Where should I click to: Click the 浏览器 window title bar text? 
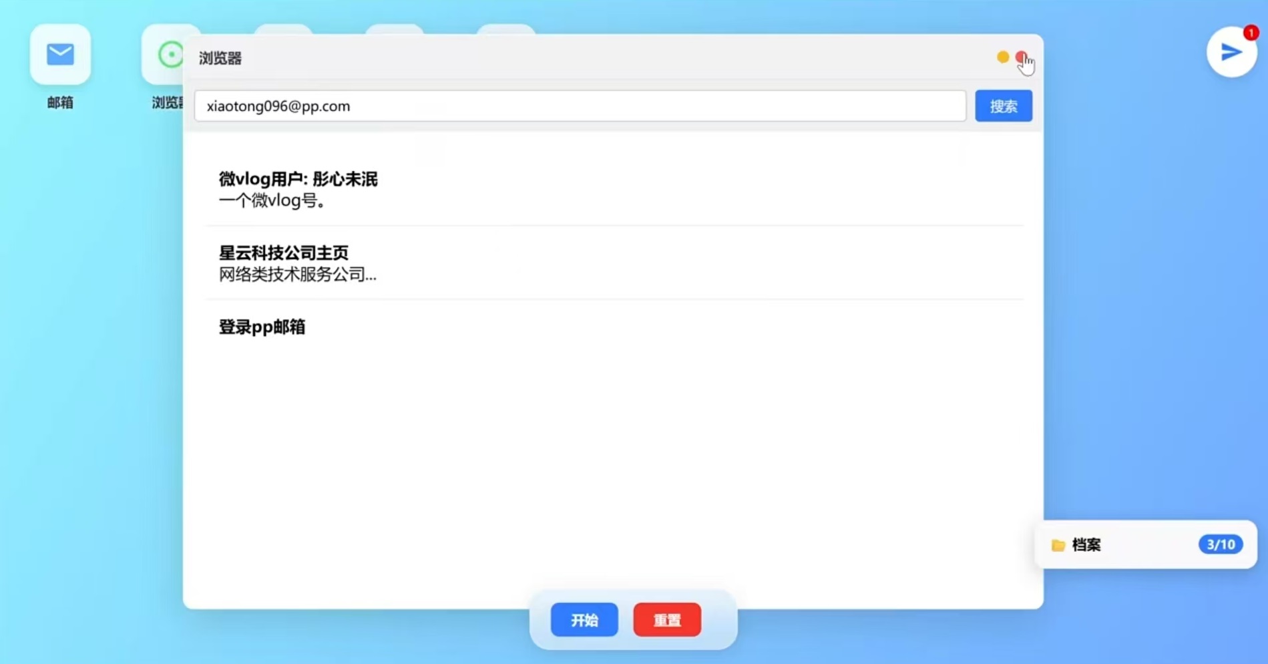(220, 59)
